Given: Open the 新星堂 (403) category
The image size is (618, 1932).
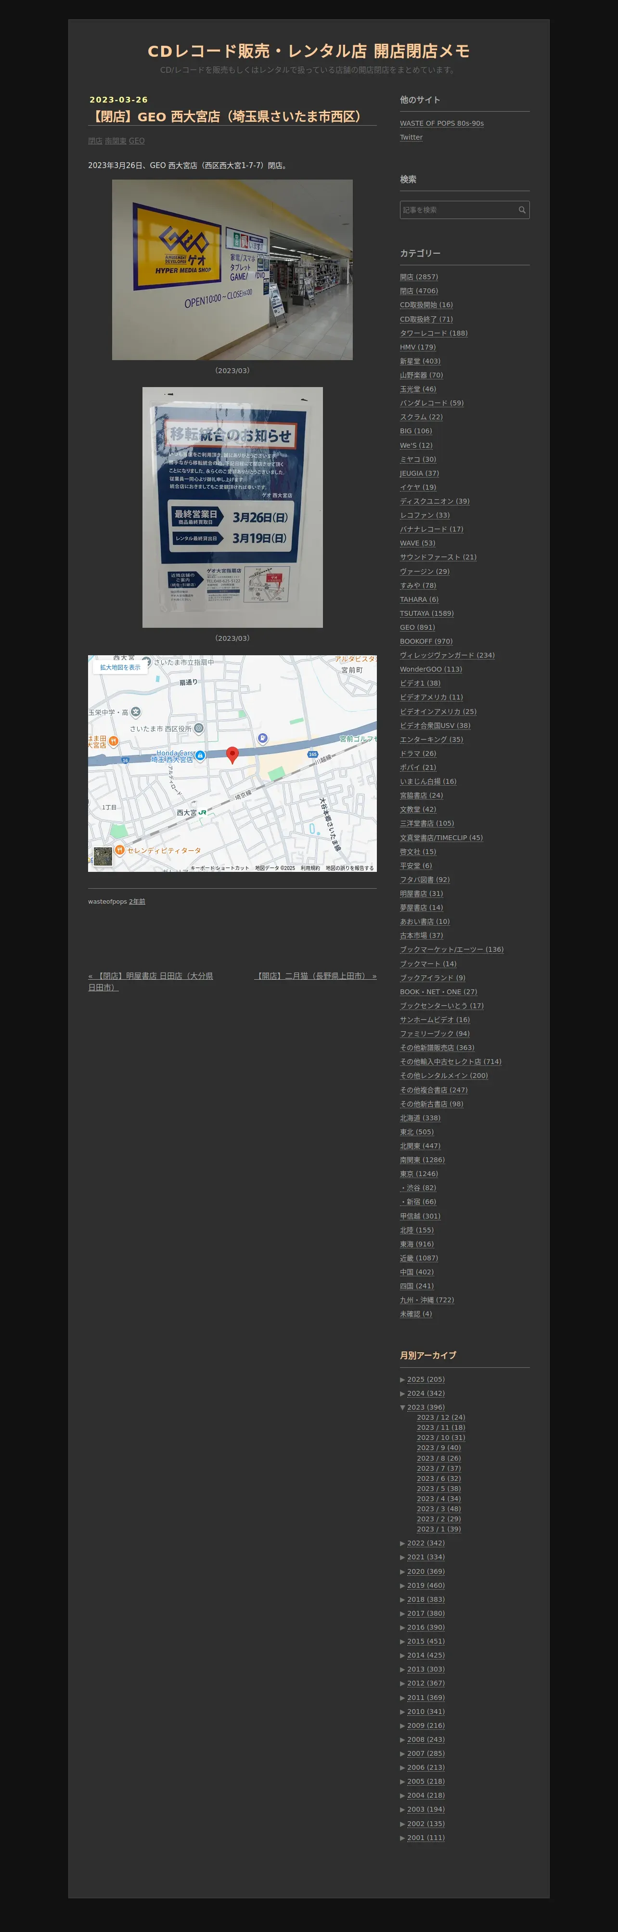Looking at the screenshot, I should [x=420, y=362].
